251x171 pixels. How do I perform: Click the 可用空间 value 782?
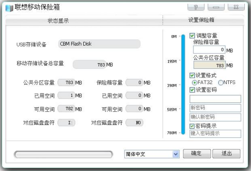[x=66, y=109]
